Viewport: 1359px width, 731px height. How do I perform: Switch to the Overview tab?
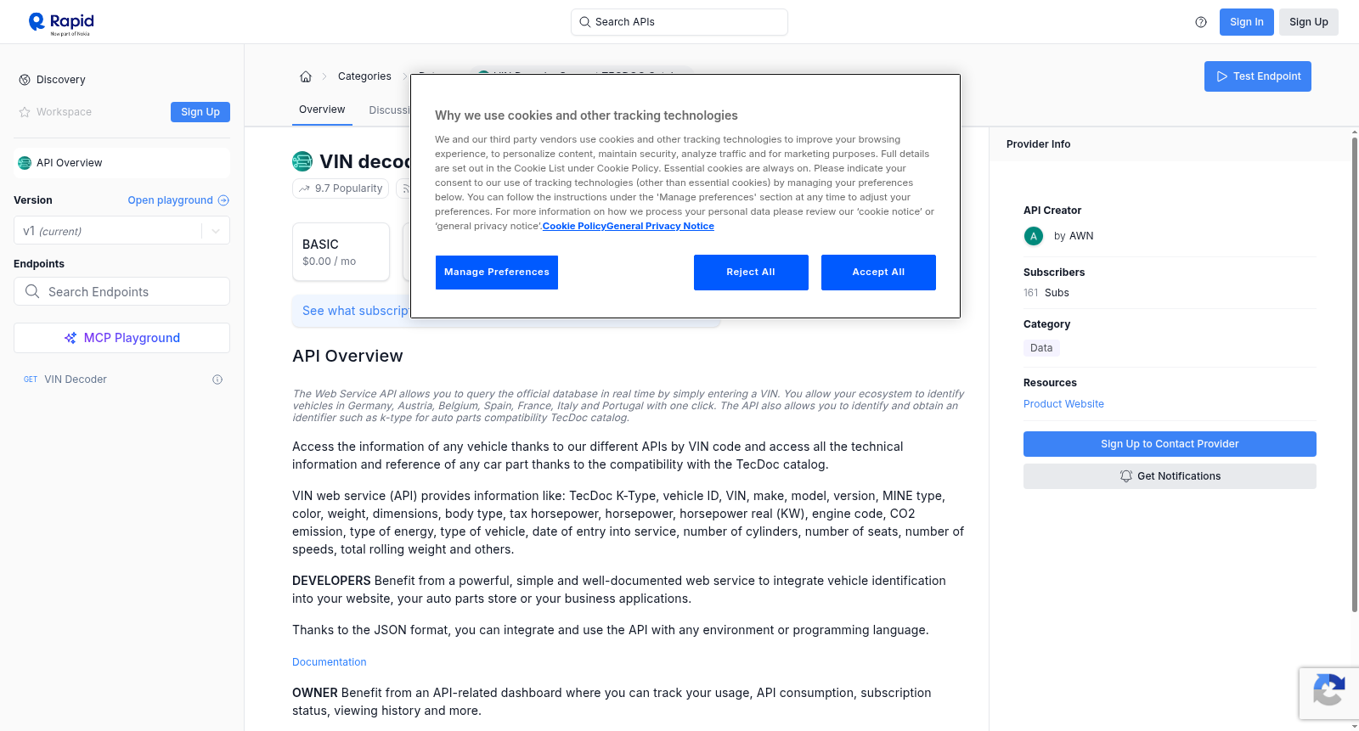(x=322, y=110)
